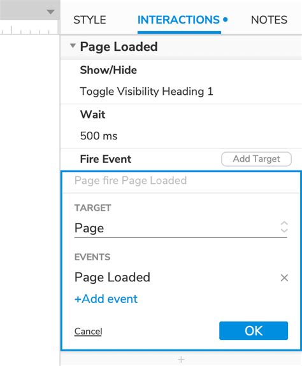Confirm with the OK button
Image resolution: width=302 pixels, height=366 pixels.
point(254,330)
